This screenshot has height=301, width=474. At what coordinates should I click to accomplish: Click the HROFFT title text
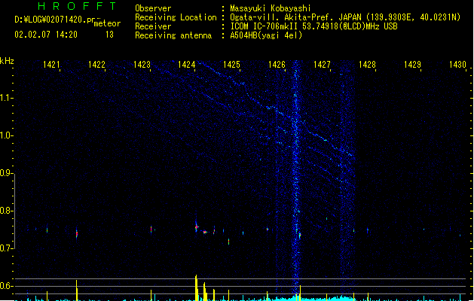(x=77, y=6)
